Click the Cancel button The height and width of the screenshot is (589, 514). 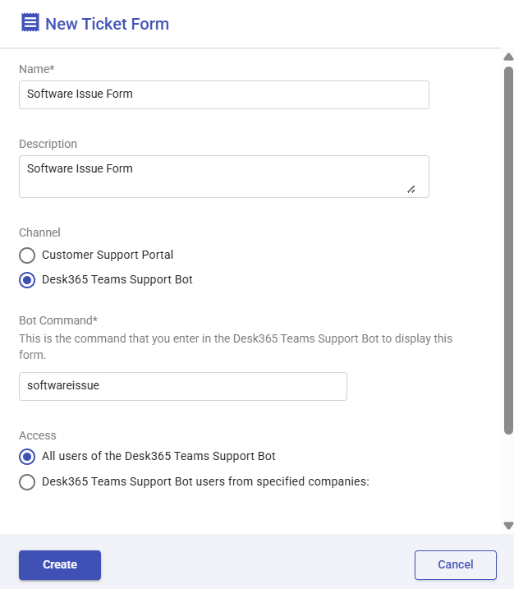456,565
